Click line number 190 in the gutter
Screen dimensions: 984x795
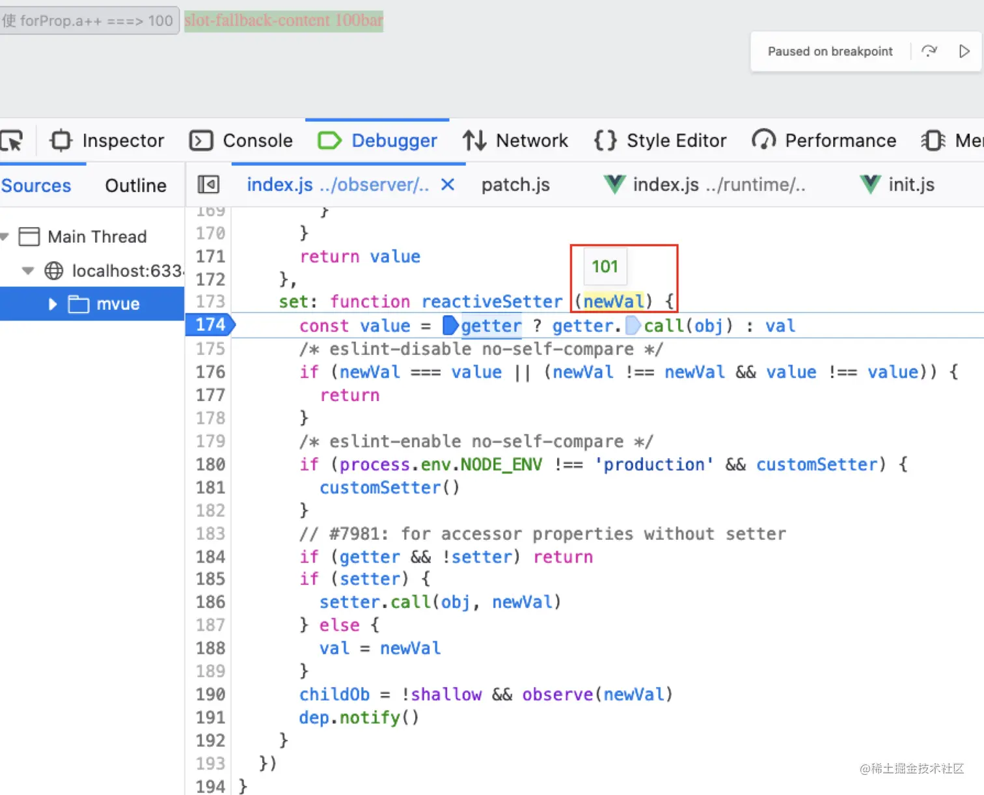coord(210,694)
